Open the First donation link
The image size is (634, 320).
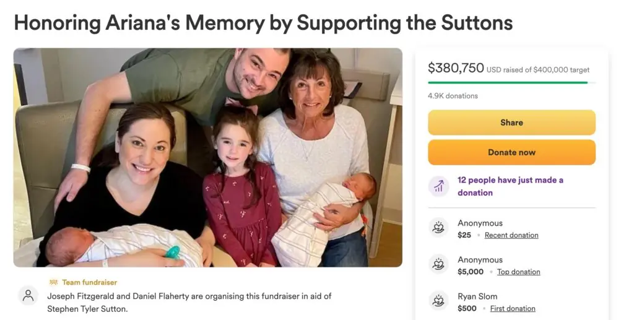coord(512,308)
